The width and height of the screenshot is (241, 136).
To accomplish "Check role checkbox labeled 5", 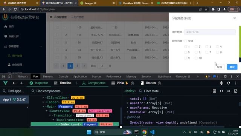I will point(186,52).
